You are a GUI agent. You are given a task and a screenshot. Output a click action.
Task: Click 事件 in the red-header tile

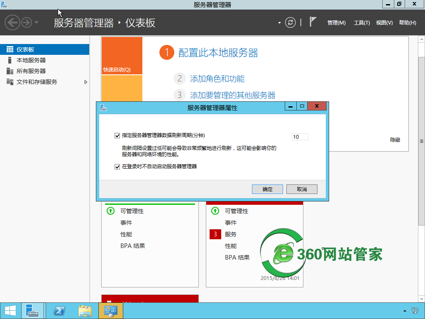coord(231,223)
